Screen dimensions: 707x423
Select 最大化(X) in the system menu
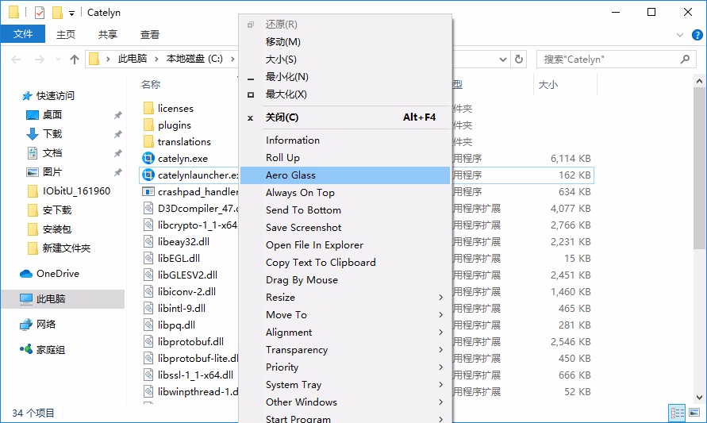pyautogui.click(x=345, y=94)
